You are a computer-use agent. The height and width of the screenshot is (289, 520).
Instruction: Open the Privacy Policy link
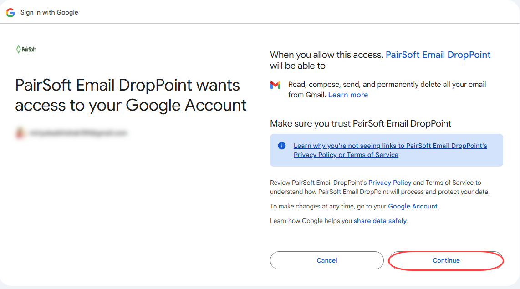tap(390, 183)
